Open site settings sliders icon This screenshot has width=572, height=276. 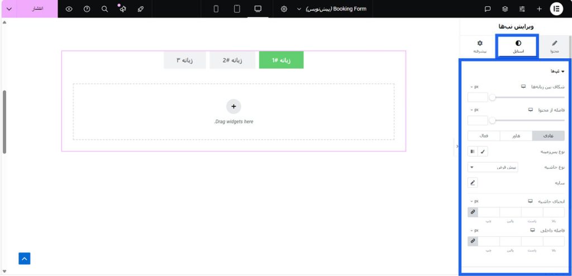point(522,9)
